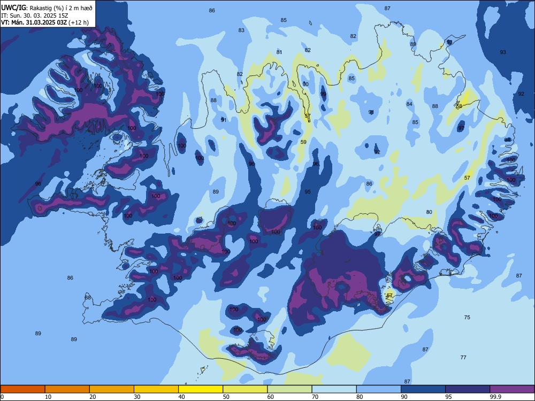Click the '70' label on the color scale
Viewport: 535px width, 401px height.
315,397
